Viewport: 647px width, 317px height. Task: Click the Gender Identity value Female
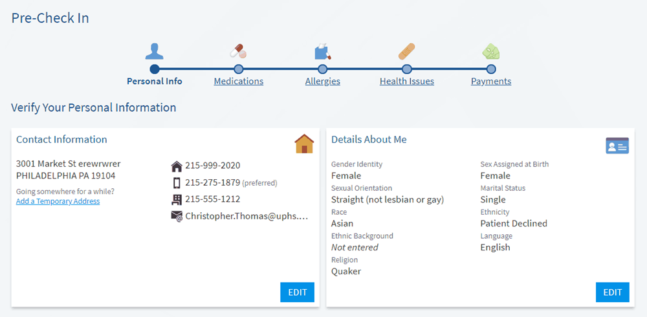click(345, 176)
